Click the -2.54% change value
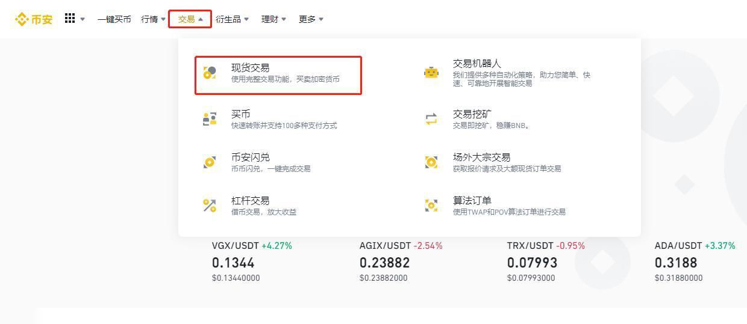Viewport: 747px width, 324px height. [x=428, y=246]
